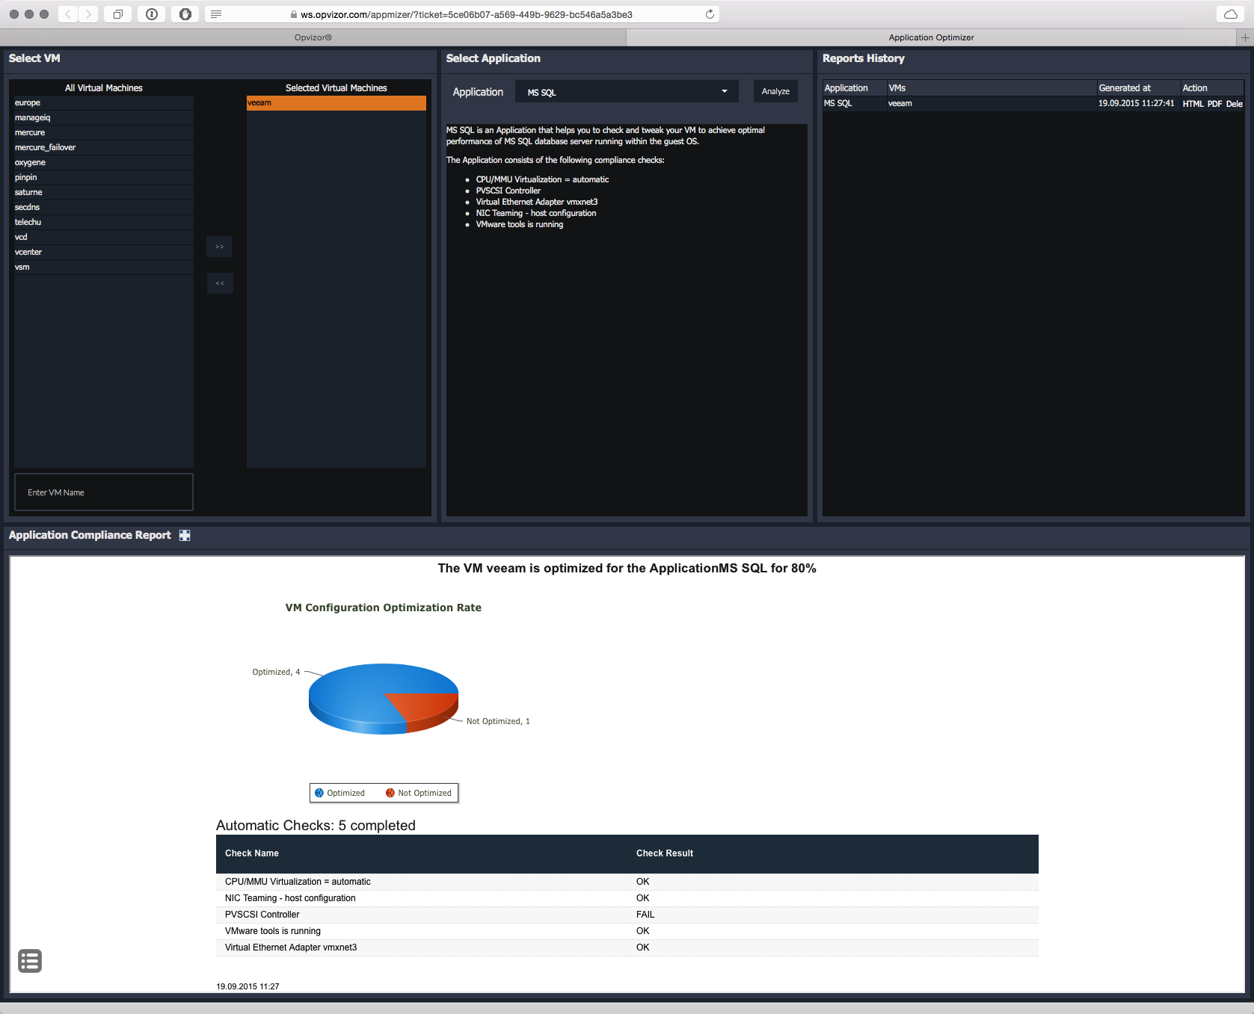
Task: Toggle Reader view in address bar
Action: pos(216,14)
